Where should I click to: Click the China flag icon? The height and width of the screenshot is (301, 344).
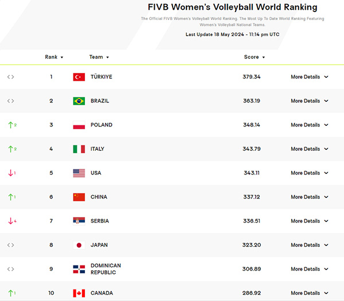[x=79, y=197]
